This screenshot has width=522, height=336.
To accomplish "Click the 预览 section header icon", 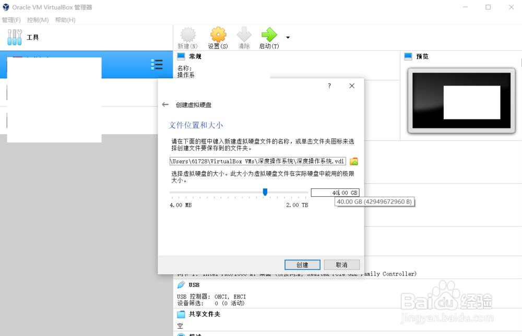I will [408, 56].
